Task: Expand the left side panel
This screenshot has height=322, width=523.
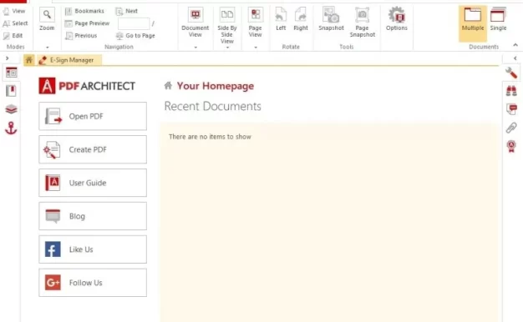Action: [x=7, y=58]
